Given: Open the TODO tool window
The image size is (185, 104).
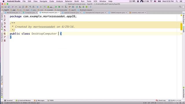Looking at the screenshot, I should click(51, 101).
